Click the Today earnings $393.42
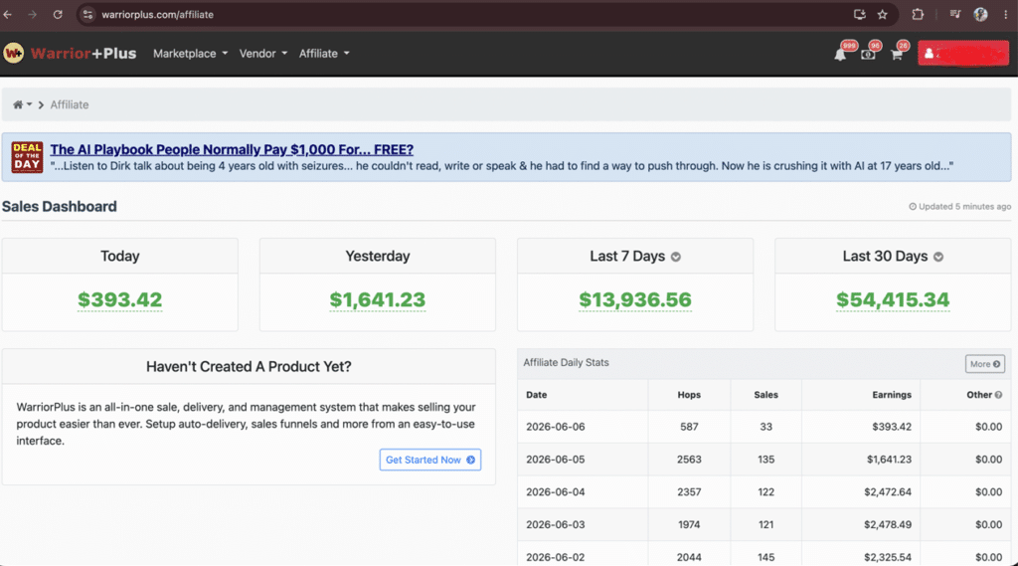Screen dimensions: 1018x566 120,299
